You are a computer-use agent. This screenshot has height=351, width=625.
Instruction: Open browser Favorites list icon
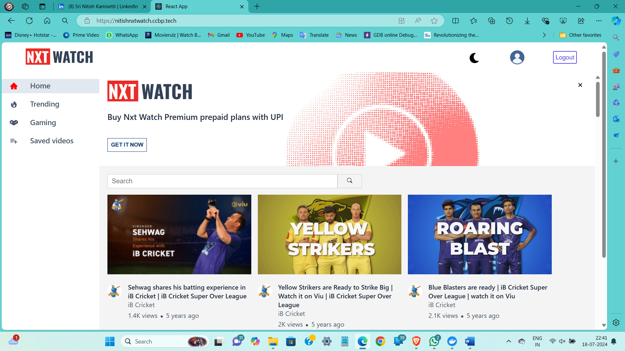coord(473,21)
